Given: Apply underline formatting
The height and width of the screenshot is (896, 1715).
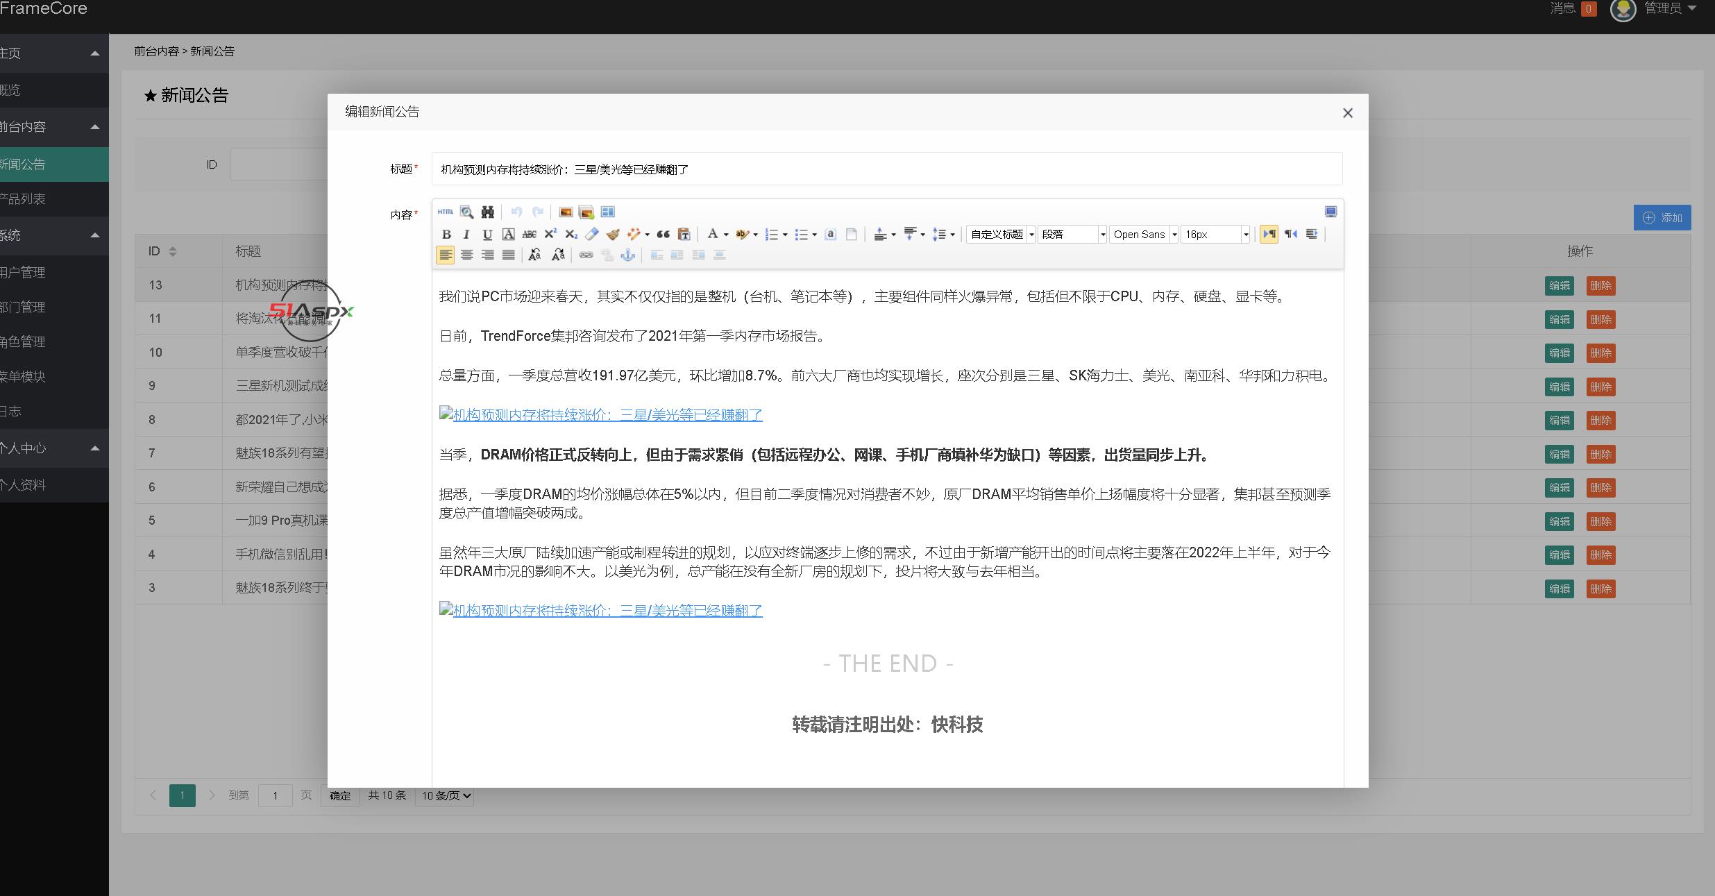Looking at the screenshot, I should 487,235.
